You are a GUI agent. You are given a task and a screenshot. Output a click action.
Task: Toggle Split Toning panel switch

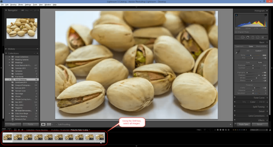235,107
